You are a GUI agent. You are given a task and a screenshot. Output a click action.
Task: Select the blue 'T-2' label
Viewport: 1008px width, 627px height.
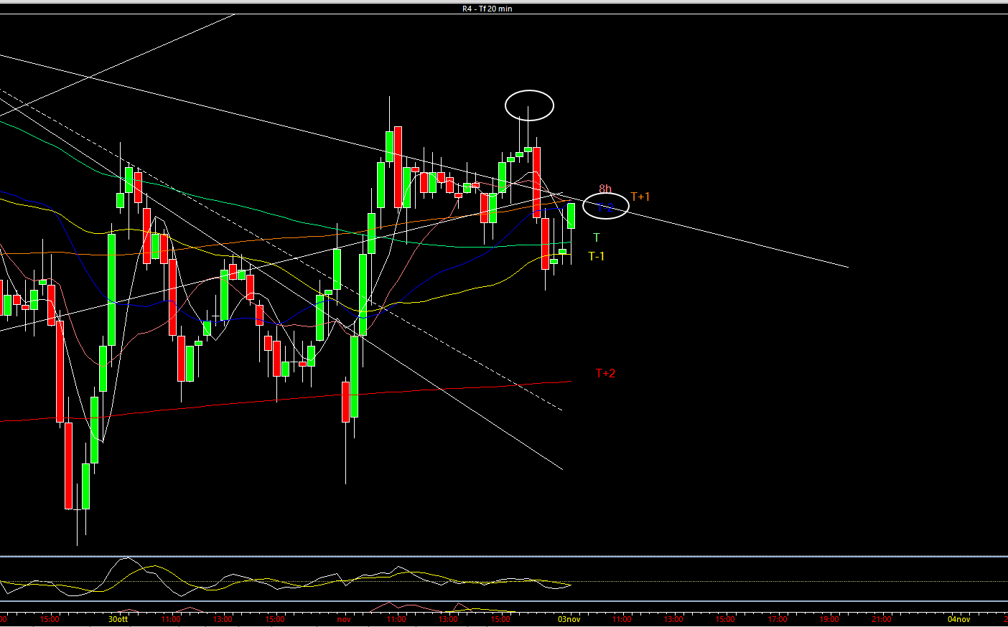pyautogui.click(x=606, y=207)
